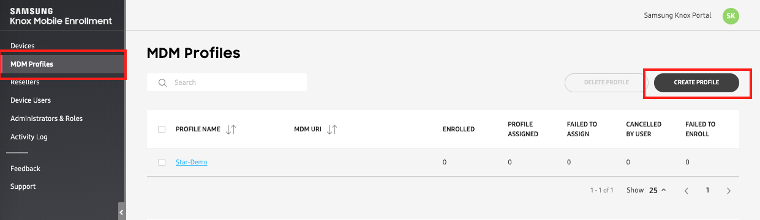The image size is (760, 220).
Task: Expand the Show 25 rows dropdown
Action: coord(658,191)
